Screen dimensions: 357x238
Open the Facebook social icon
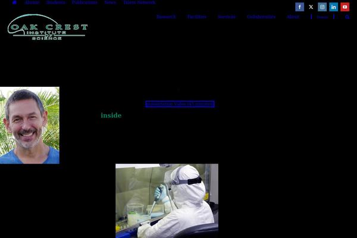pos(299,7)
